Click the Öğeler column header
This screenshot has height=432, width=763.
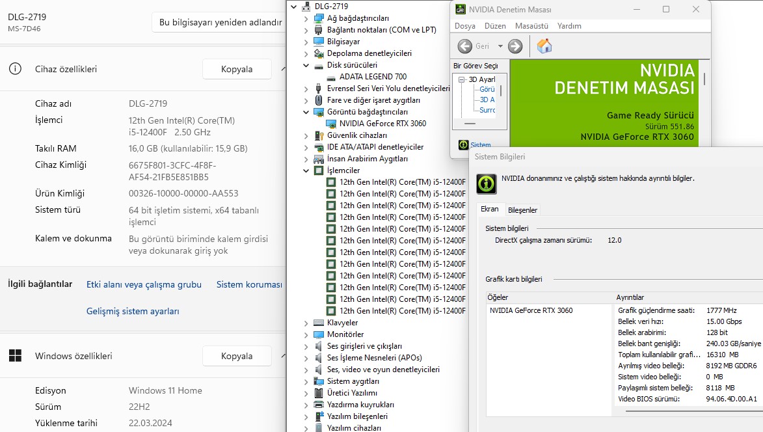pos(549,297)
